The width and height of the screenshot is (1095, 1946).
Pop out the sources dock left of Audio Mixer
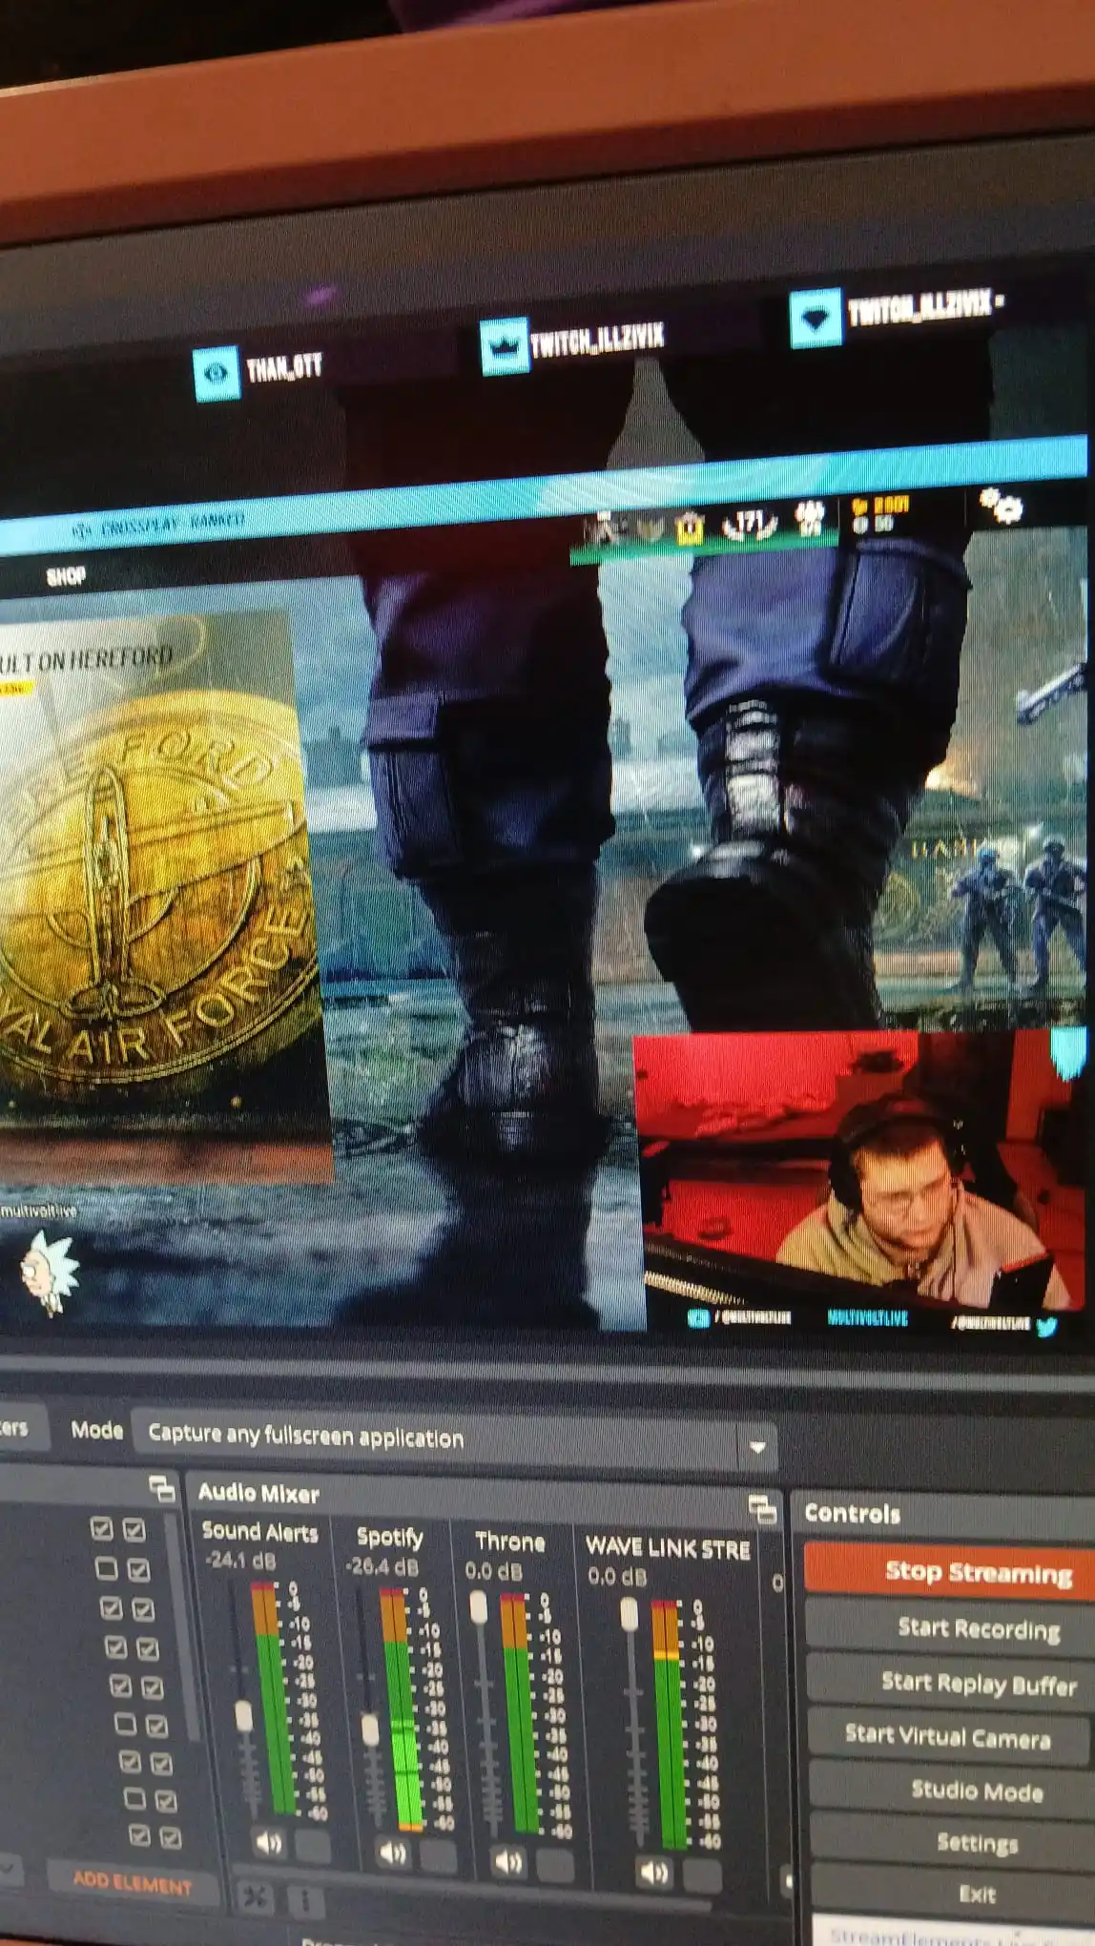(162, 1488)
